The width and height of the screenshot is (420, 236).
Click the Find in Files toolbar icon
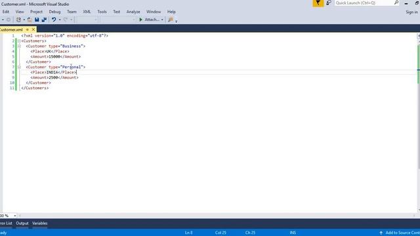171,20
